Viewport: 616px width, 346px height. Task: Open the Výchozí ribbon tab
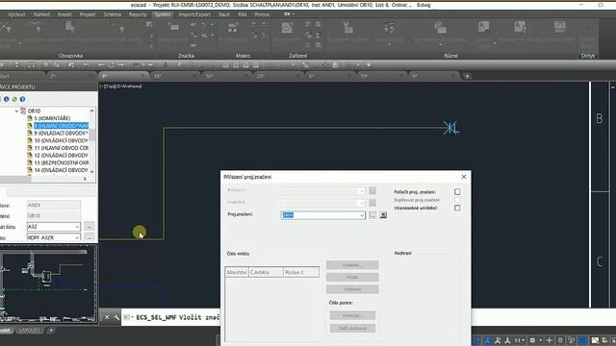(x=16, y=14)
